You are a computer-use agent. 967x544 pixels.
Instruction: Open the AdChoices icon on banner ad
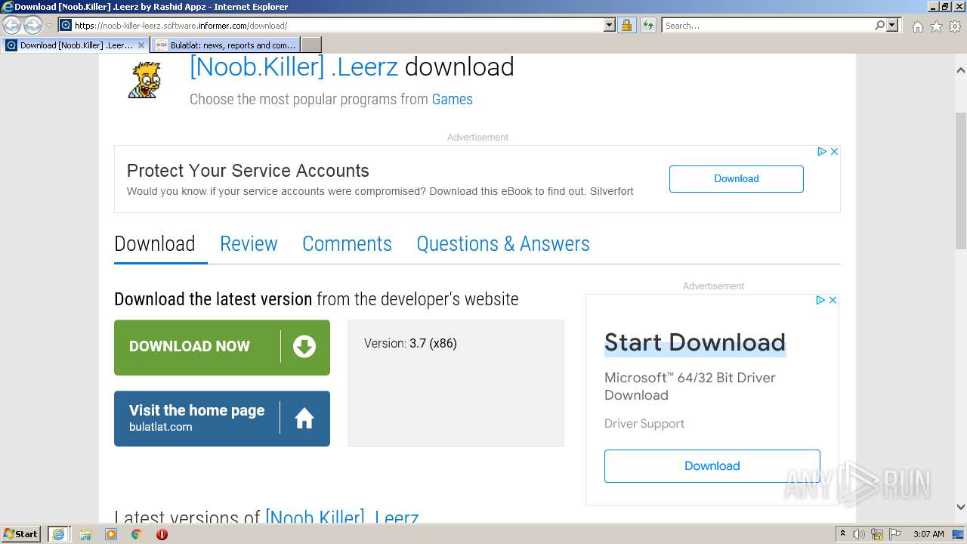pyautogui.click(x=822, y=152)
